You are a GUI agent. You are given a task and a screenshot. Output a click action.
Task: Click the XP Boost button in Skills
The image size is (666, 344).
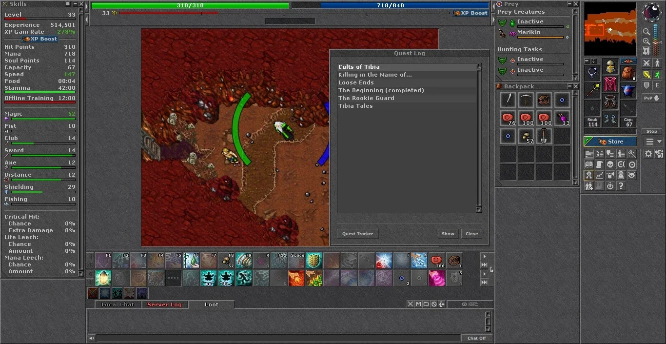coord(40,39)
